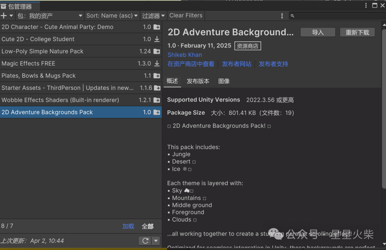The height and width of the screenshot is (250, 386).
Task: Switch to the 概述 overview tab
Action: [172, 81]
